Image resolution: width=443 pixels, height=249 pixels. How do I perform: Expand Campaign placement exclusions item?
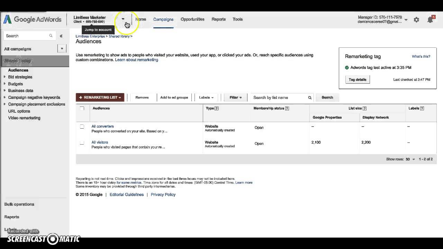[x=5, y=104]
